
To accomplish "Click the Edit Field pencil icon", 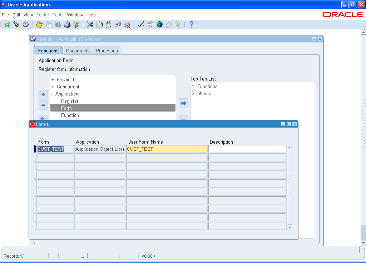I will tap(140, 25).
